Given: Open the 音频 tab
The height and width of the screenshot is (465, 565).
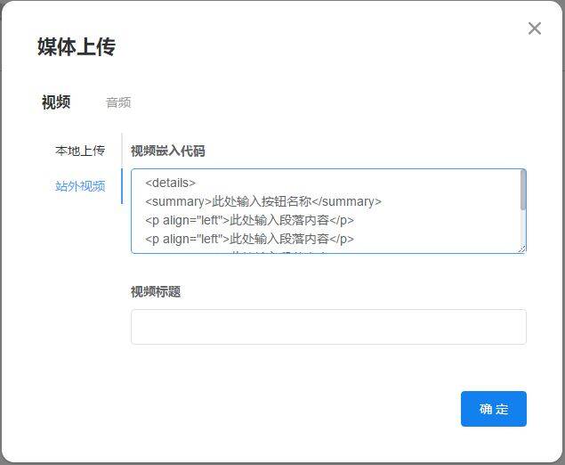Looking at the screenshot, I should [118, 102].
